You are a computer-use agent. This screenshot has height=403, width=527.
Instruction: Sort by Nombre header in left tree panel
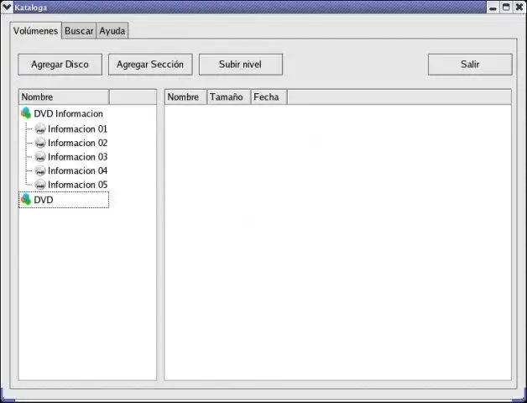click(x=64, y=97)
